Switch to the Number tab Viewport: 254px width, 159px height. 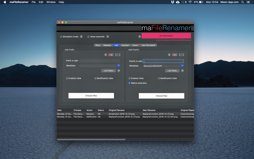(x=125, y=45)
